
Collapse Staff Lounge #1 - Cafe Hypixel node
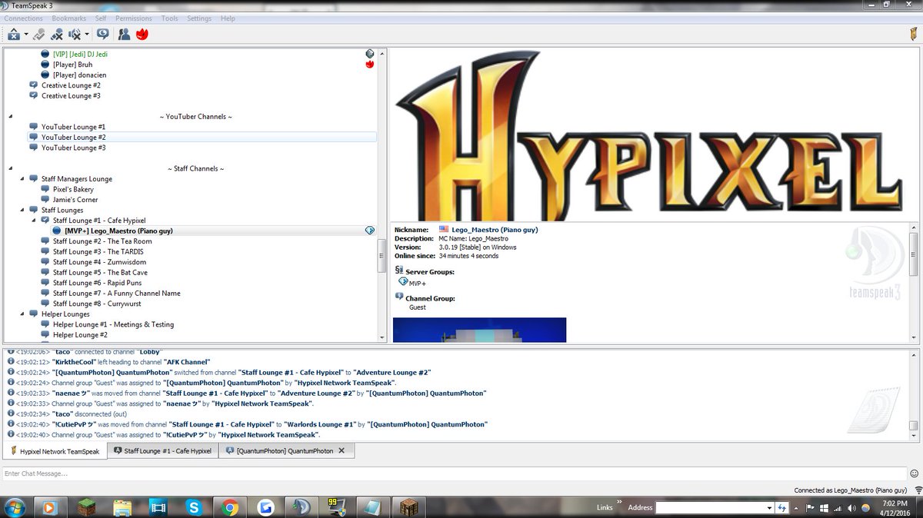click(34, 221)
